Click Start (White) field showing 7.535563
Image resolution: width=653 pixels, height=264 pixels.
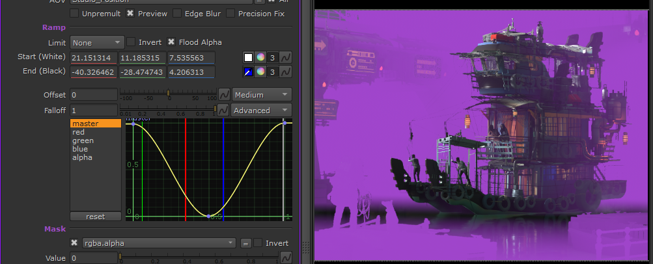pyautogui.click(x=191, y=57)
